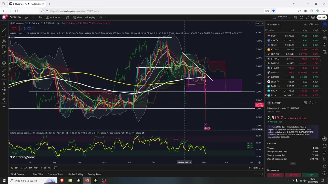Select the 1D date range
328x184 pixels.
tap(12, 168)
